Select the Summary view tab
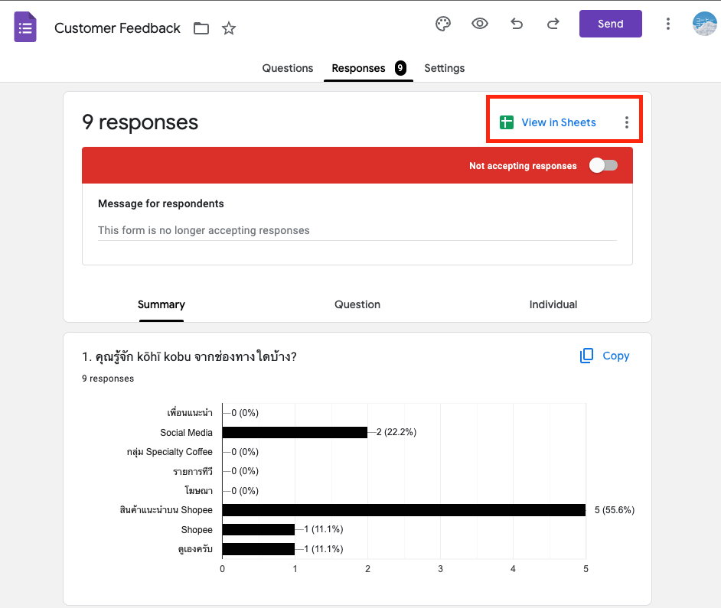The height and width of the screenshot is (608, 721). point(161,304)
